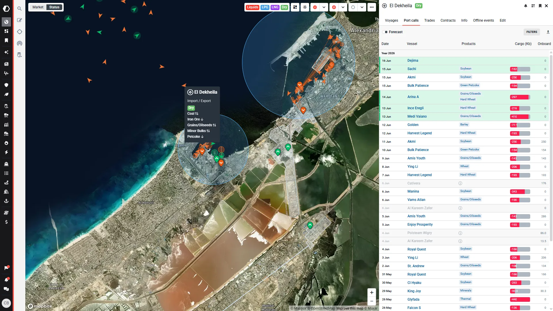Switch the map view to Status
The width and height of the screenshot is (553, 311).
click(54, 7)
